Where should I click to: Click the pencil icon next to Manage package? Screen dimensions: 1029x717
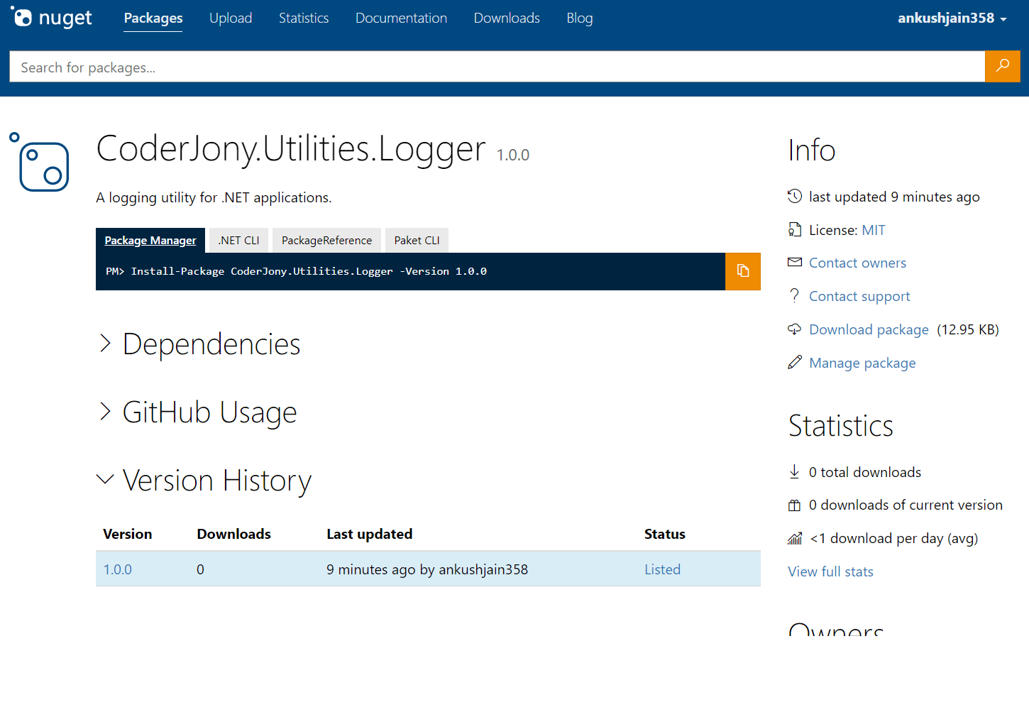pyautogui.click(x=795, y=362)
